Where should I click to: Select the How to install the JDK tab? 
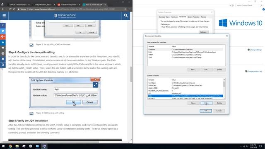coord(94,5)
